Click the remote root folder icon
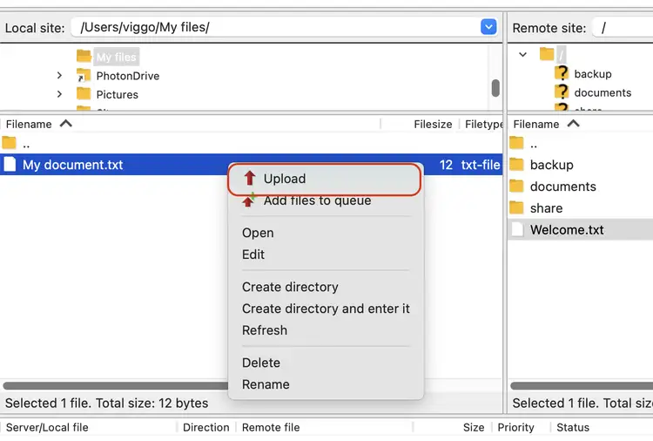This screenshot has height=441, width=653. pos(547,54)
